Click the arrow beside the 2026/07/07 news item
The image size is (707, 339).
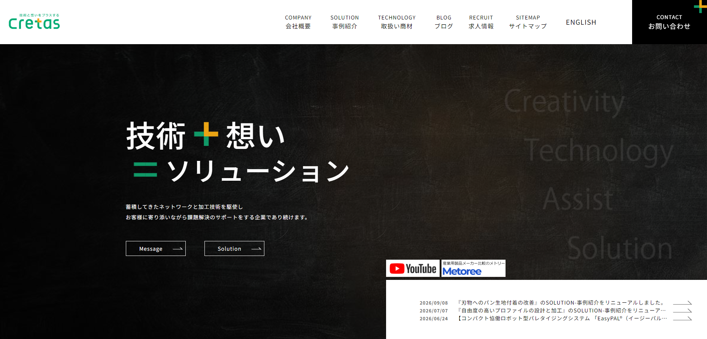tap(682, 311)
